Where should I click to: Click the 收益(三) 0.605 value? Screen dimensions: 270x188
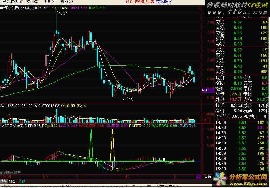(x=237, y=116)
